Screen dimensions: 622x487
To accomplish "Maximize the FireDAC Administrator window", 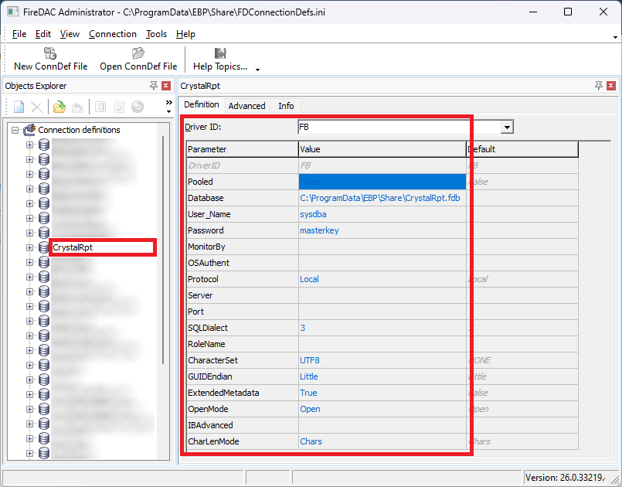I will click(x=568, y=12).
